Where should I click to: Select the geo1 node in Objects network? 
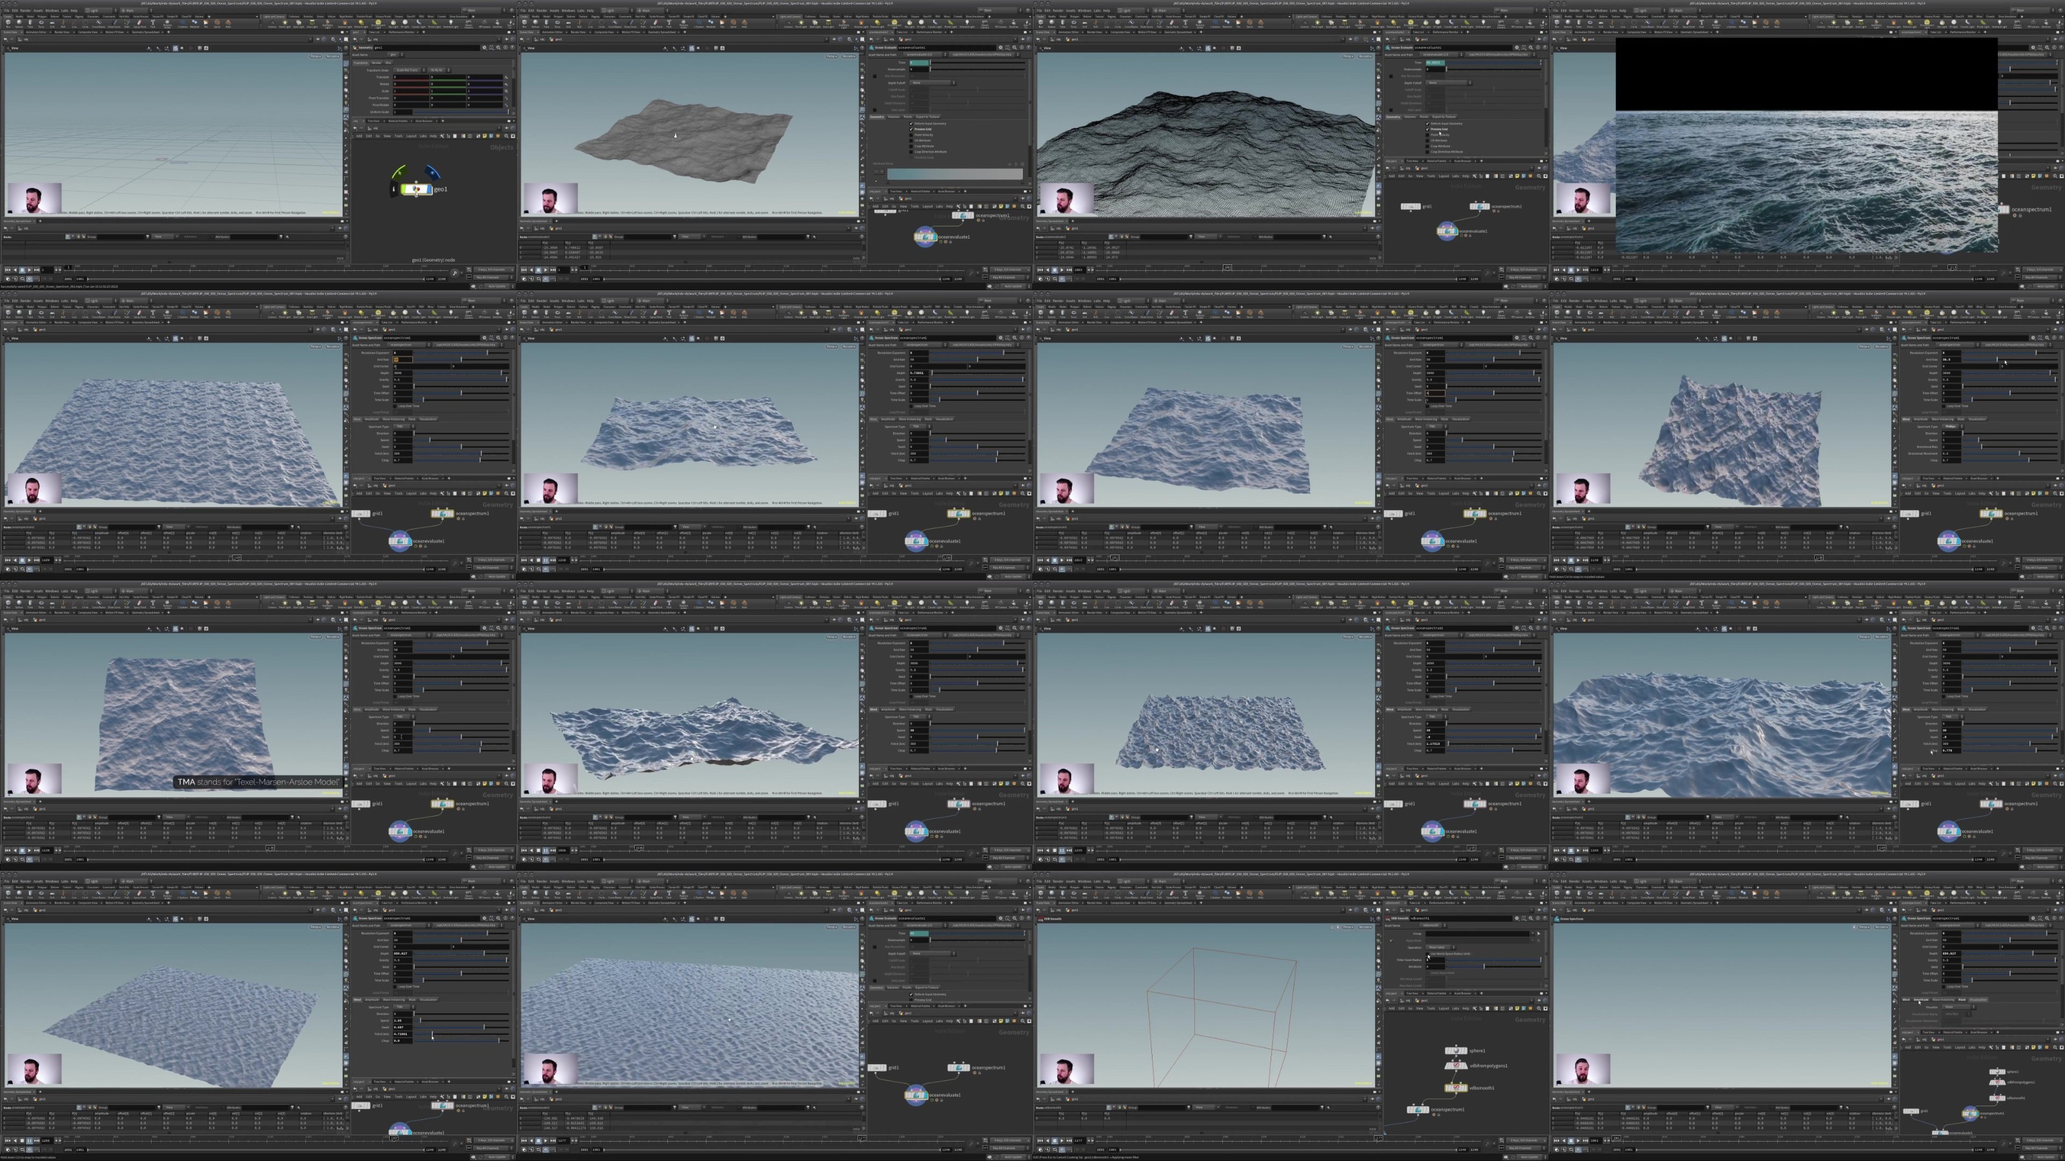[416, 189]
